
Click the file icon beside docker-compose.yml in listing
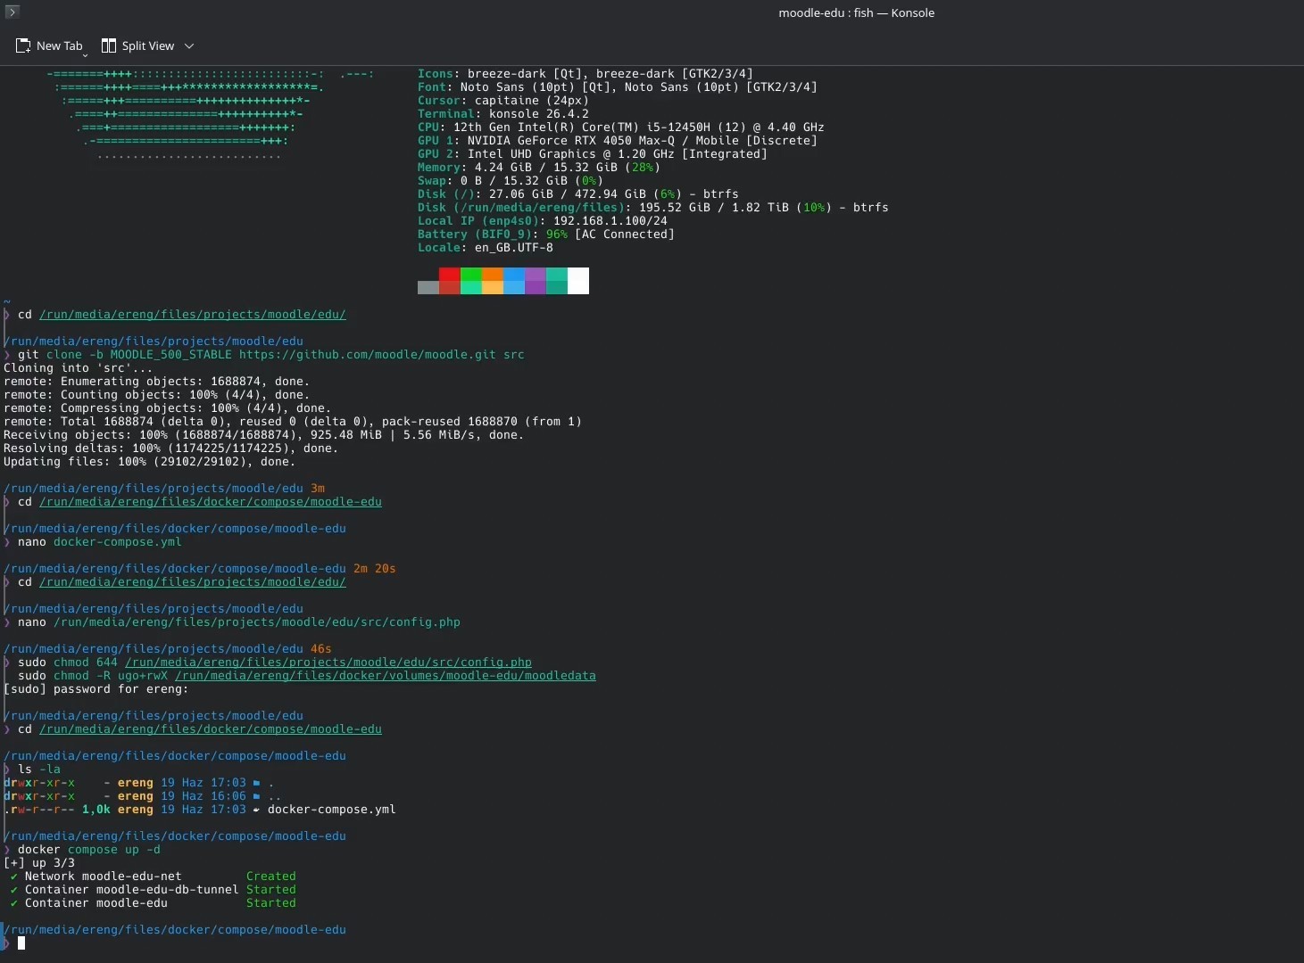[256, 810]
